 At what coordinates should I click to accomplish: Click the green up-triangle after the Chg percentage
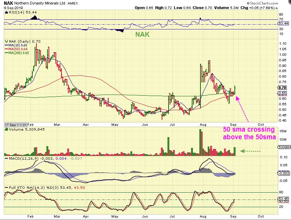276,8
